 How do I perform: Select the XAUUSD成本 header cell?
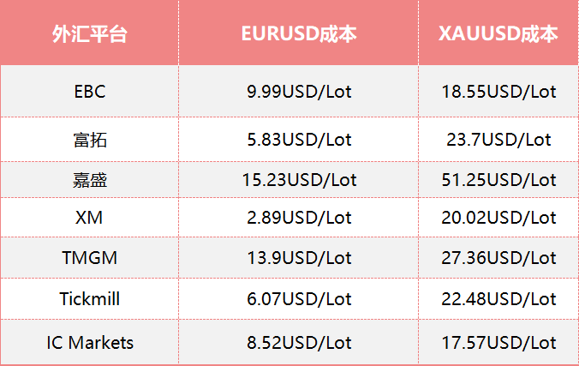tap(498, 33)
